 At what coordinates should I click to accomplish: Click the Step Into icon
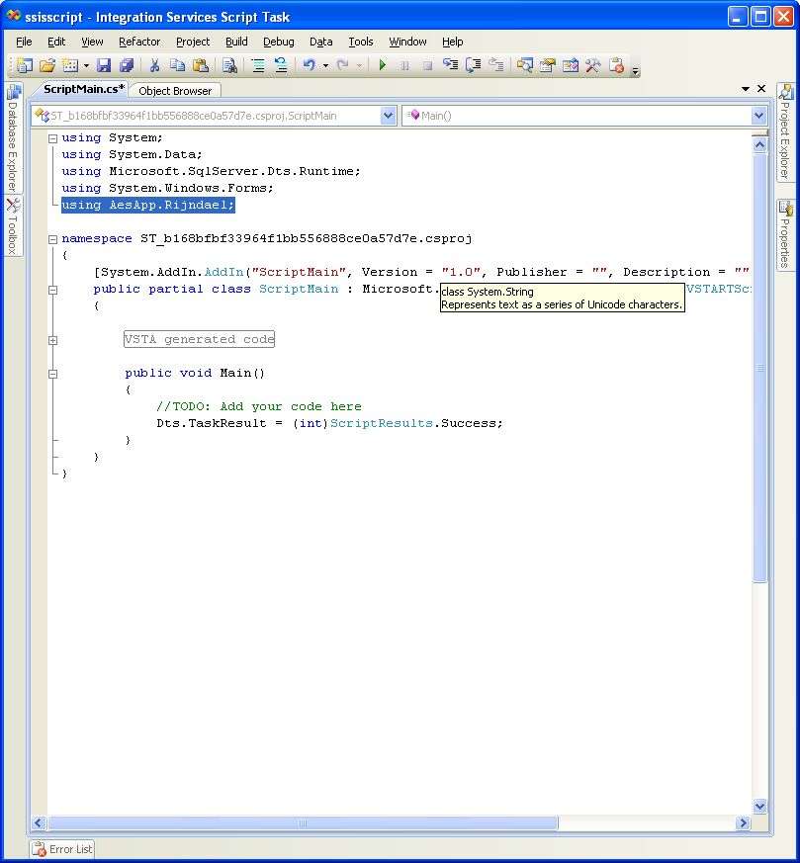coord(451,65)
